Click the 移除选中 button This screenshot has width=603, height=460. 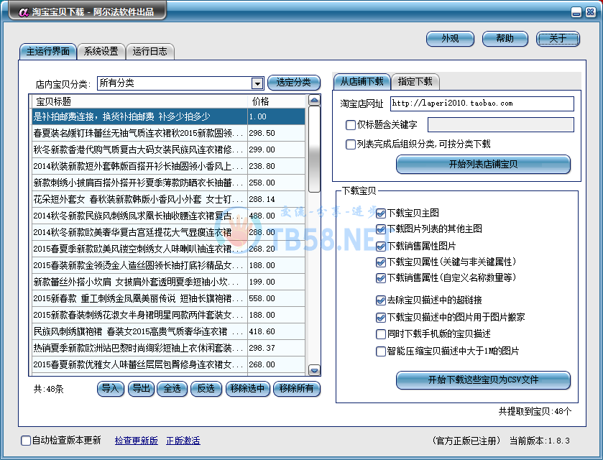pyautogui.click(x=248, y=389)
